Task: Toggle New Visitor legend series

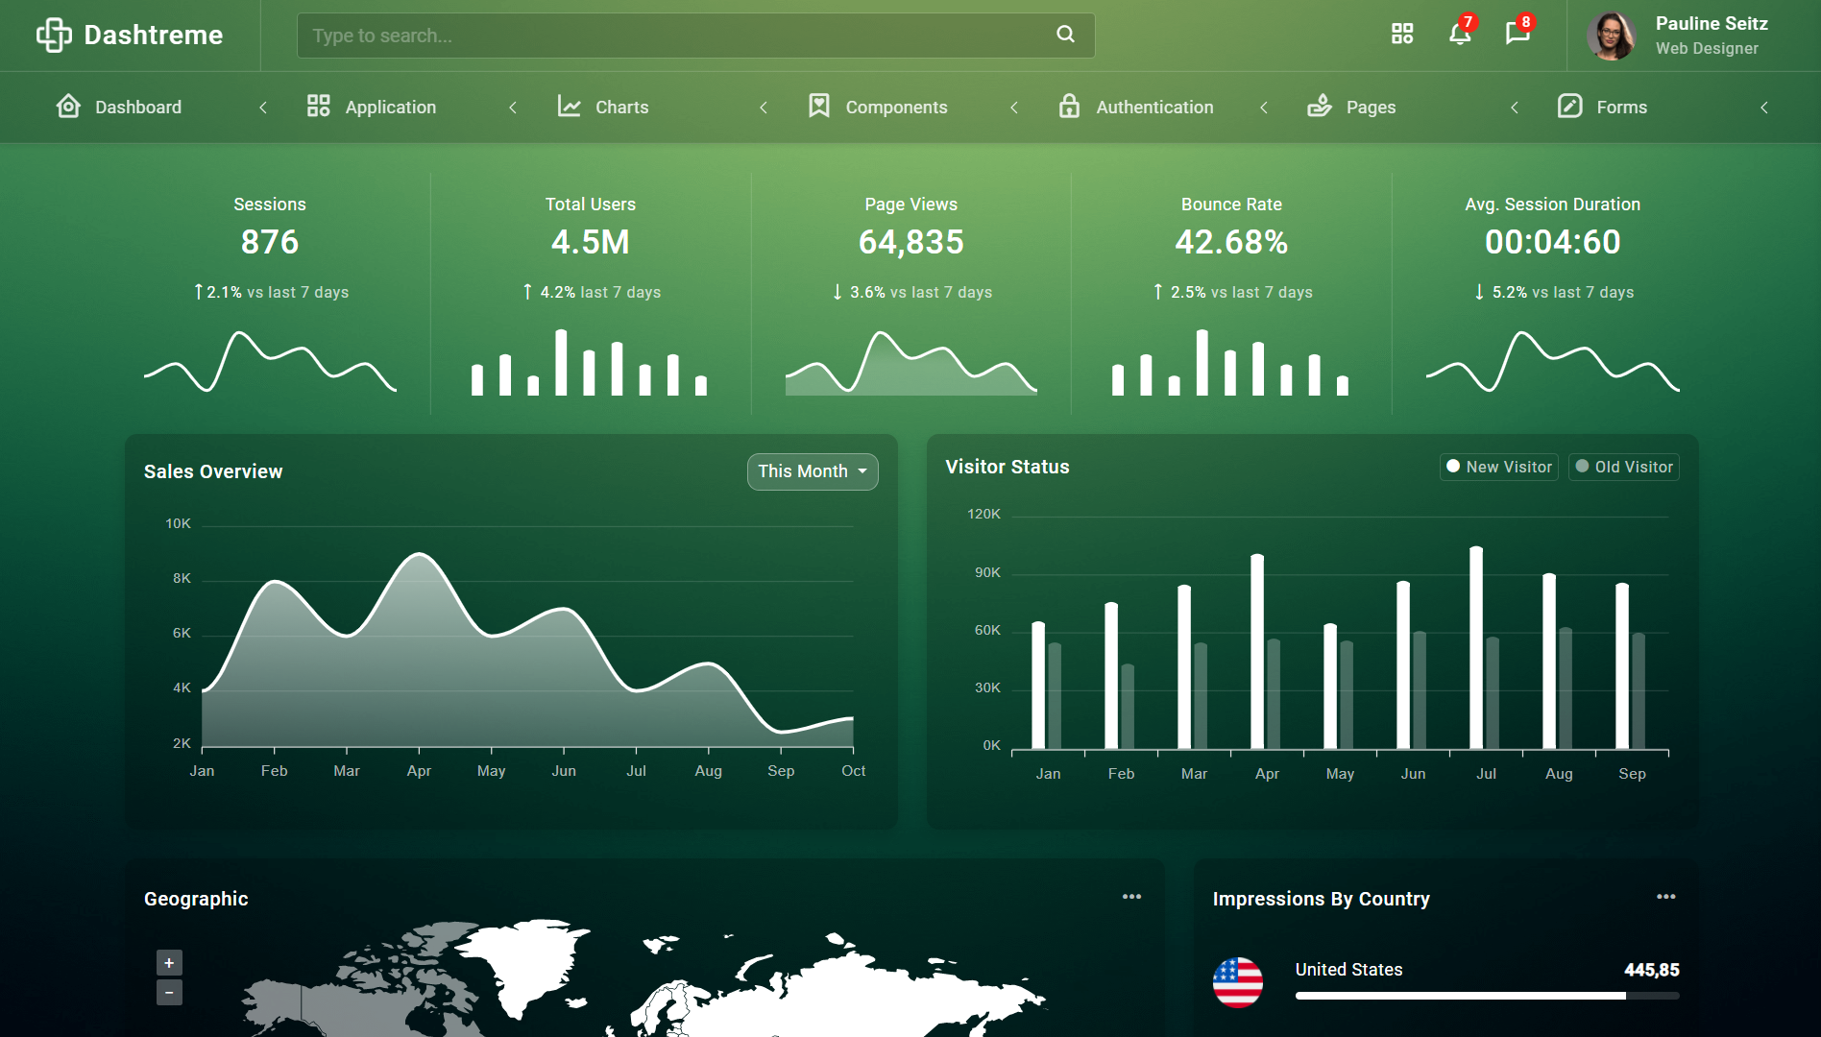Action: 1499,467
